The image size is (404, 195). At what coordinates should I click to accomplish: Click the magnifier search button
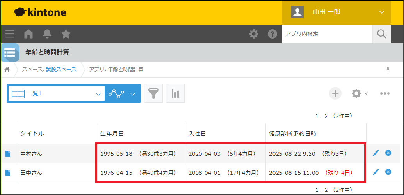coord(381,34)
